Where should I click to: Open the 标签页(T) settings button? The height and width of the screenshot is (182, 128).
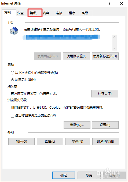(x=105, y=94)
